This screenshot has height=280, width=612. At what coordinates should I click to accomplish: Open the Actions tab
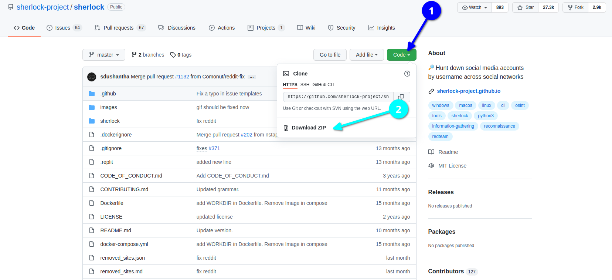pyautogui.click(x=222, y=28)
